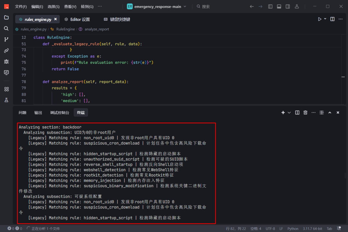Image resolution: width=348 pixels, height=232 pixels.
Task: Click rules_engine.py in the breadcrumb
Action: point(34,29)
